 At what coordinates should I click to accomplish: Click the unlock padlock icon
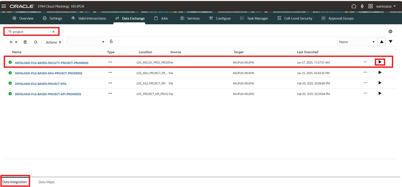(111, 41)
